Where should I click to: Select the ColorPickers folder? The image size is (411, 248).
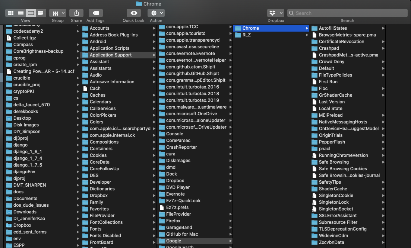(118, 115)
